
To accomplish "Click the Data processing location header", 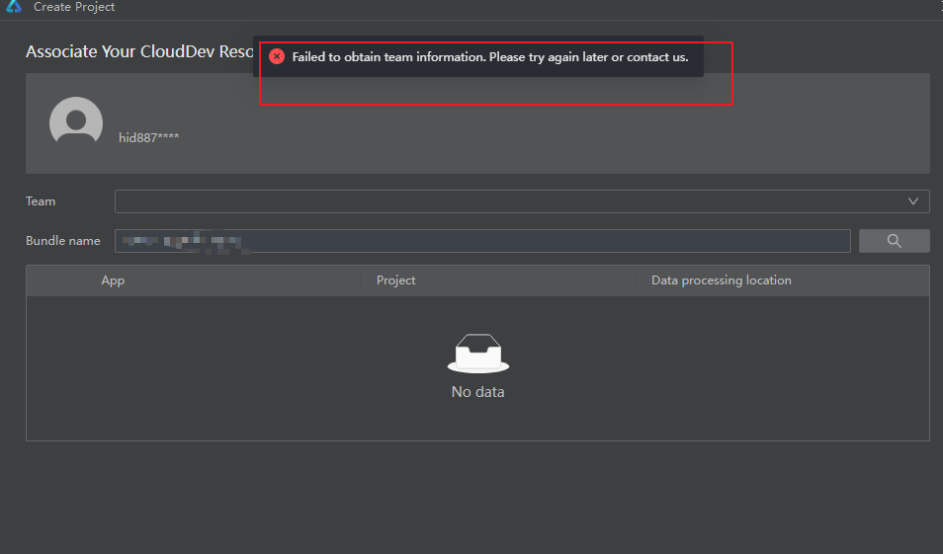I will (721, 280).
